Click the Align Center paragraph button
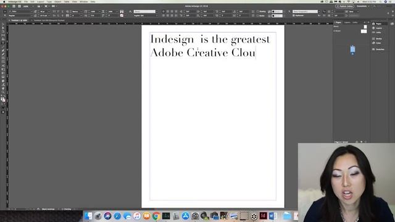The image size is (395, 222). [x=167, y=12]
